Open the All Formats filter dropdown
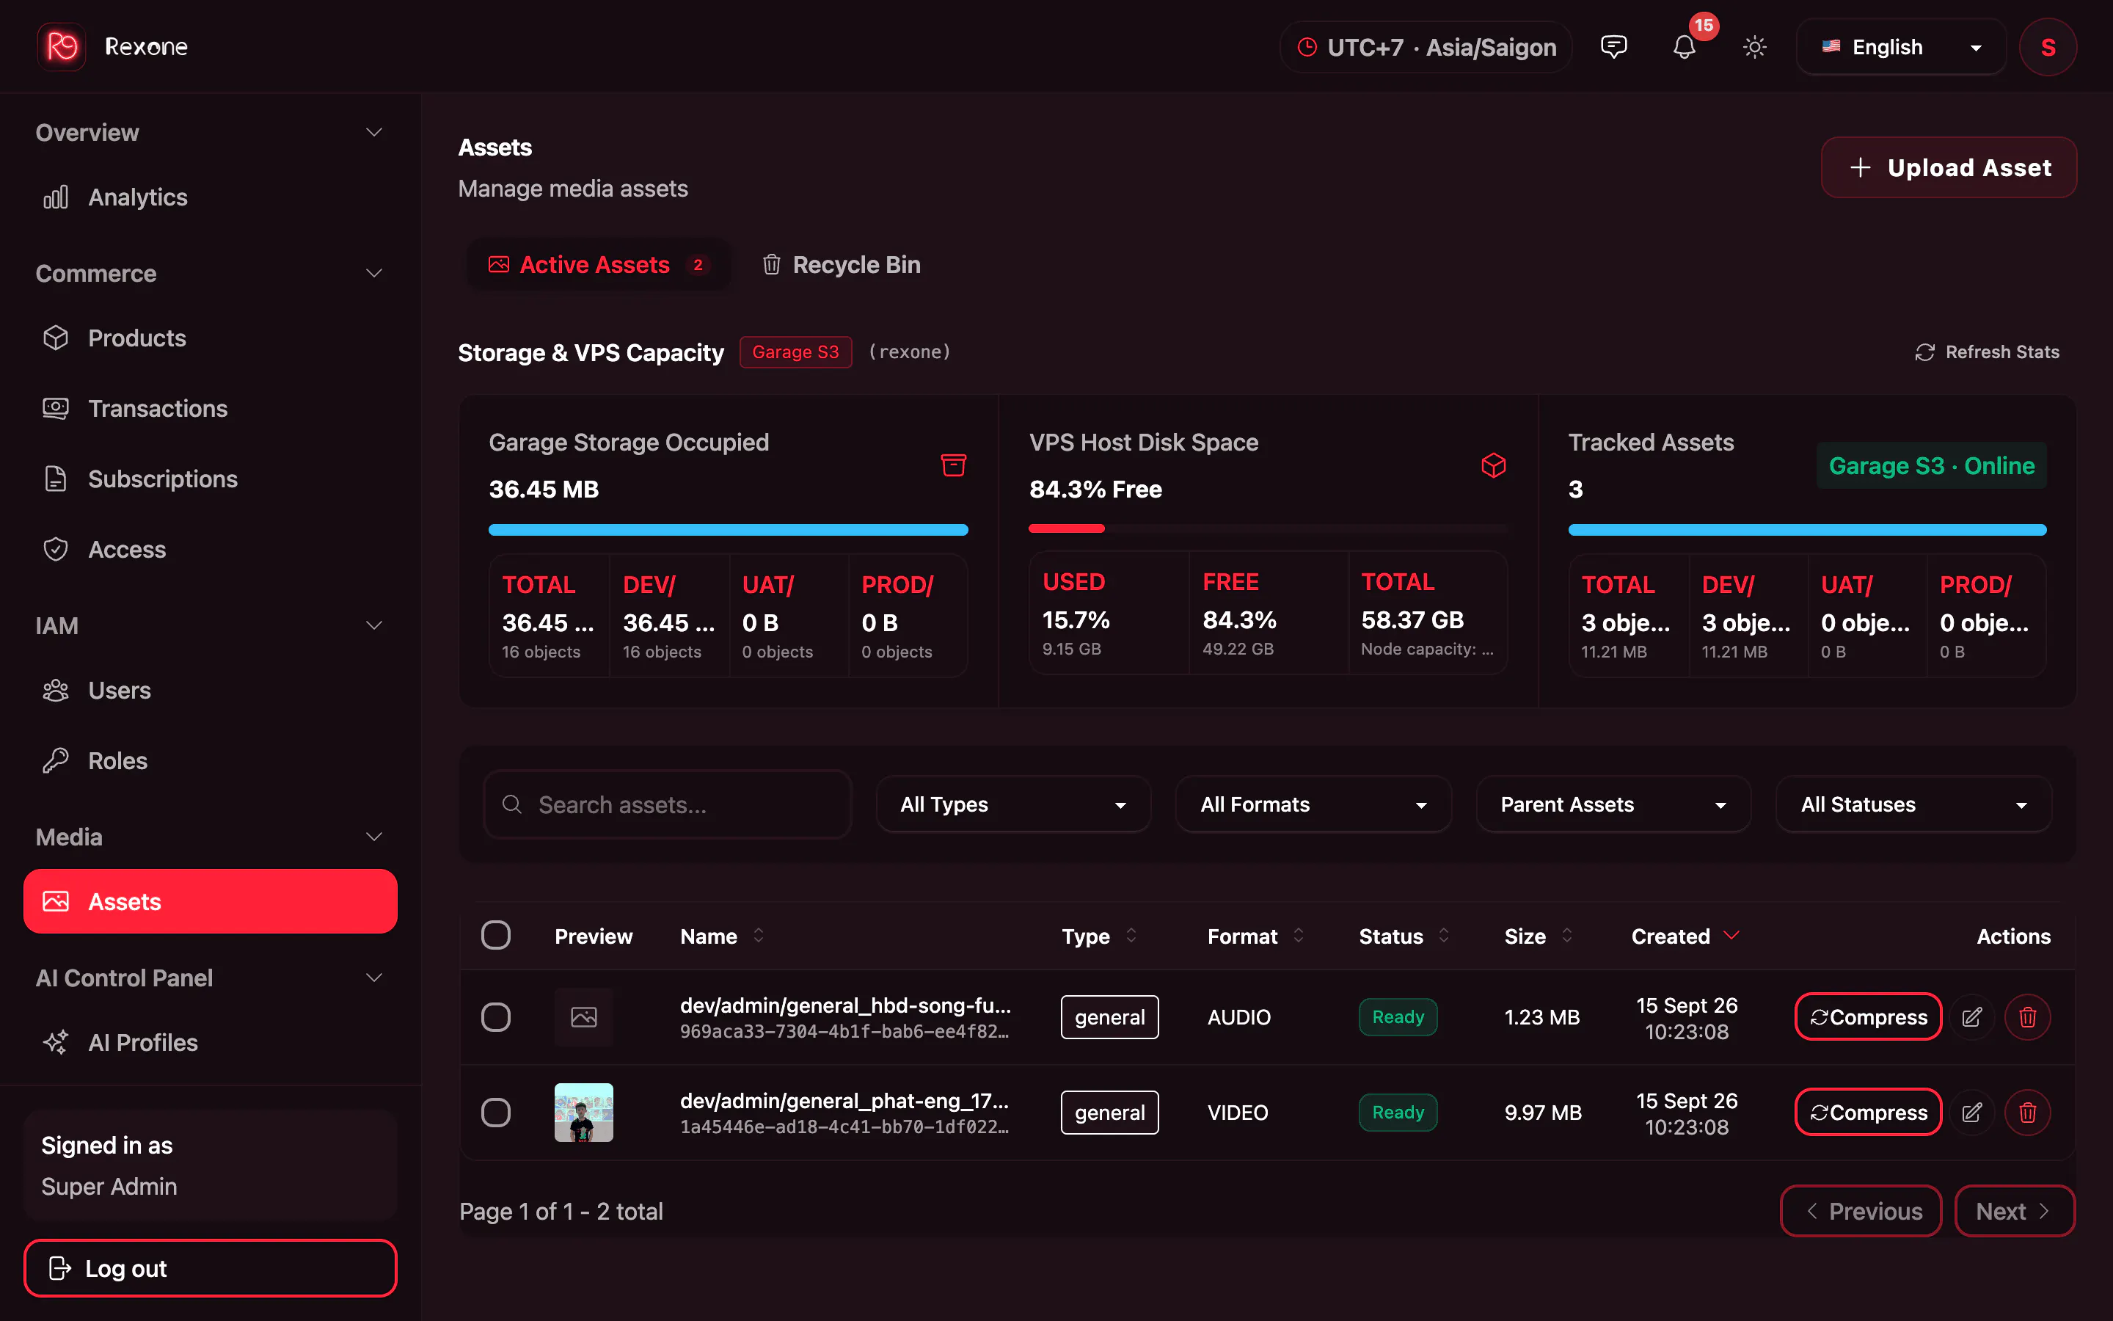2113x1321 pixels. point(1313,804)
